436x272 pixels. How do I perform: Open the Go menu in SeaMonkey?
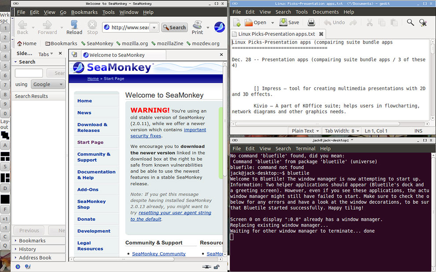tap(63, 12)
